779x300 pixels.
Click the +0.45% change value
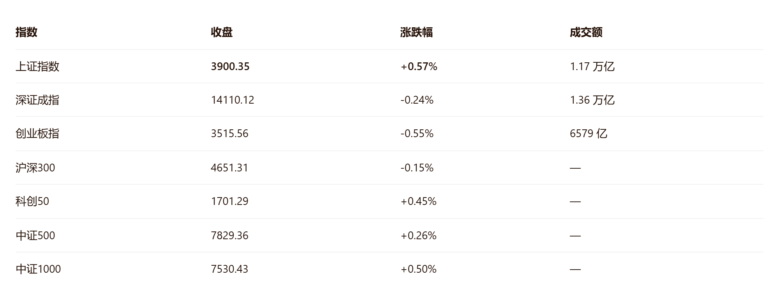click(x=419, y=201)
